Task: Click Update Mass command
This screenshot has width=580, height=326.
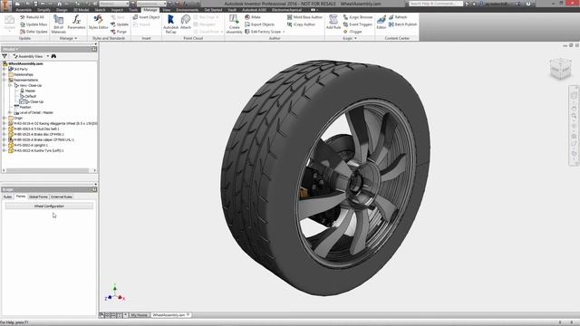Action: point(34,24)
